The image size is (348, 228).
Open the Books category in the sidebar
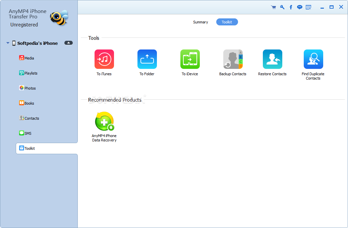(x=26, y=103)
